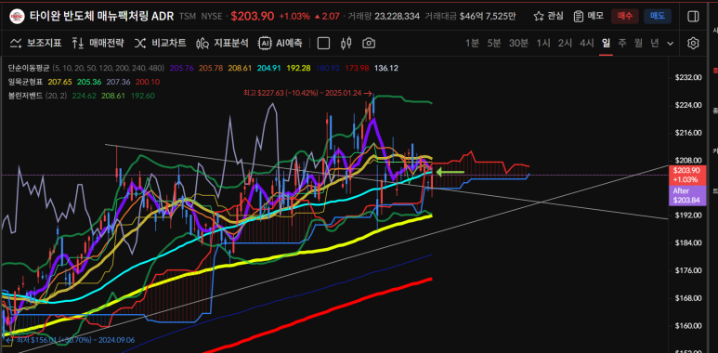Open the 메모 memo clipboard button
Image resolution: width=718 pixels, height=353 pixels.
[x=588, y=17]
